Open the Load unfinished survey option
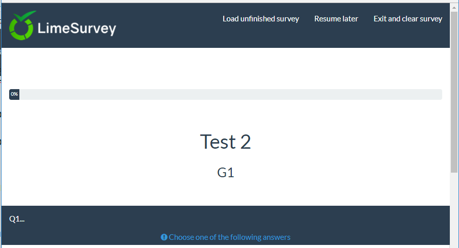The width and height of the screenshot is (459, 248). click(x=261, y=19)
